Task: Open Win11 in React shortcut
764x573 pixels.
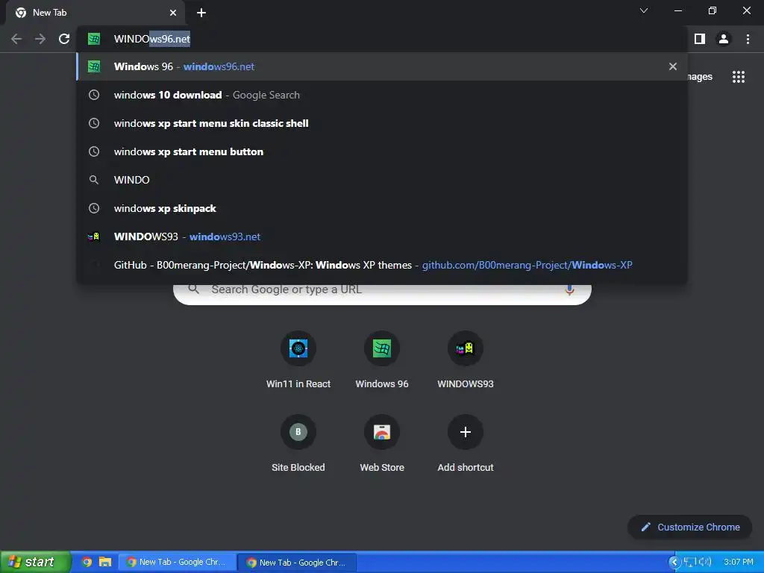Action: pos(298,360)
